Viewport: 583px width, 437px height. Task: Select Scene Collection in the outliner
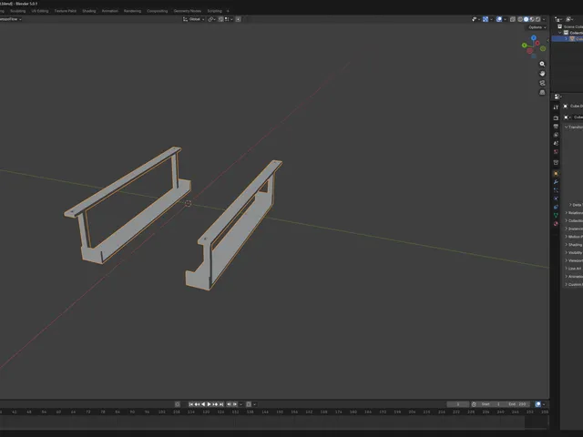tap(573, 26)
